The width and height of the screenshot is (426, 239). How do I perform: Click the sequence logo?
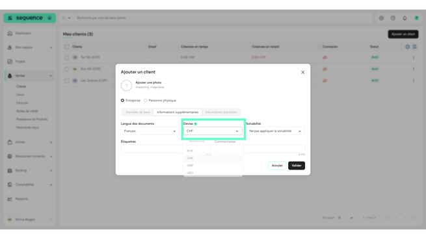point(29,18)
